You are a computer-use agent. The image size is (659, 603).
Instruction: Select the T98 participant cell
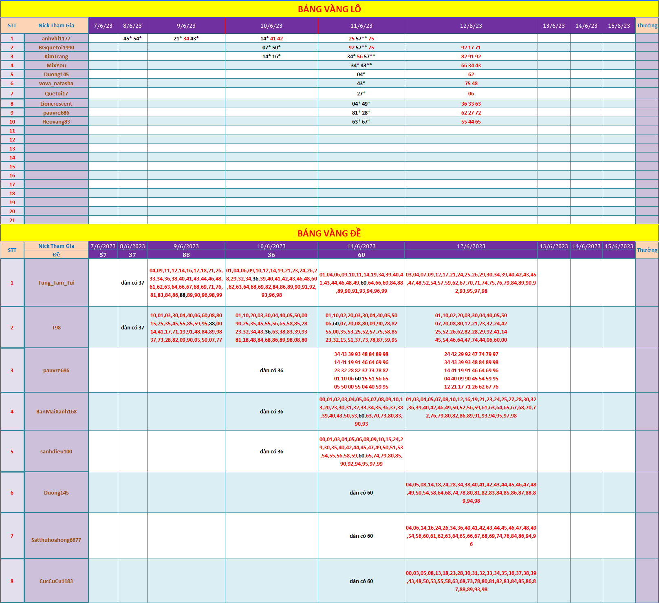coord(56,327)
